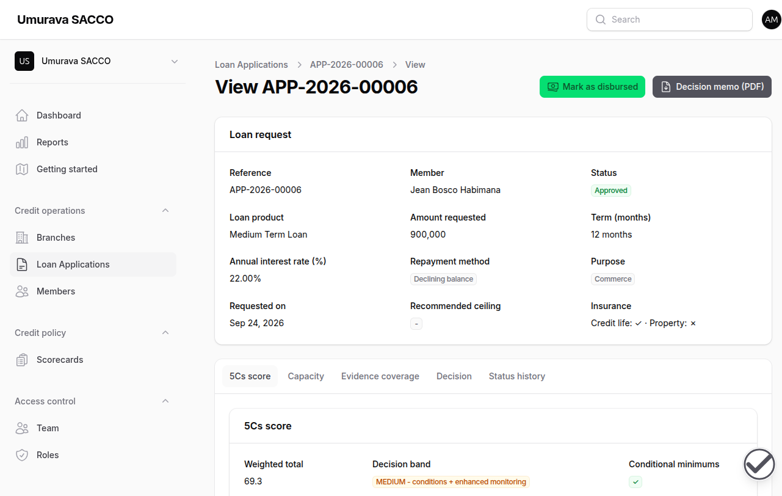Select the Members people icon

pyautogui.click(x=22, y=291)
